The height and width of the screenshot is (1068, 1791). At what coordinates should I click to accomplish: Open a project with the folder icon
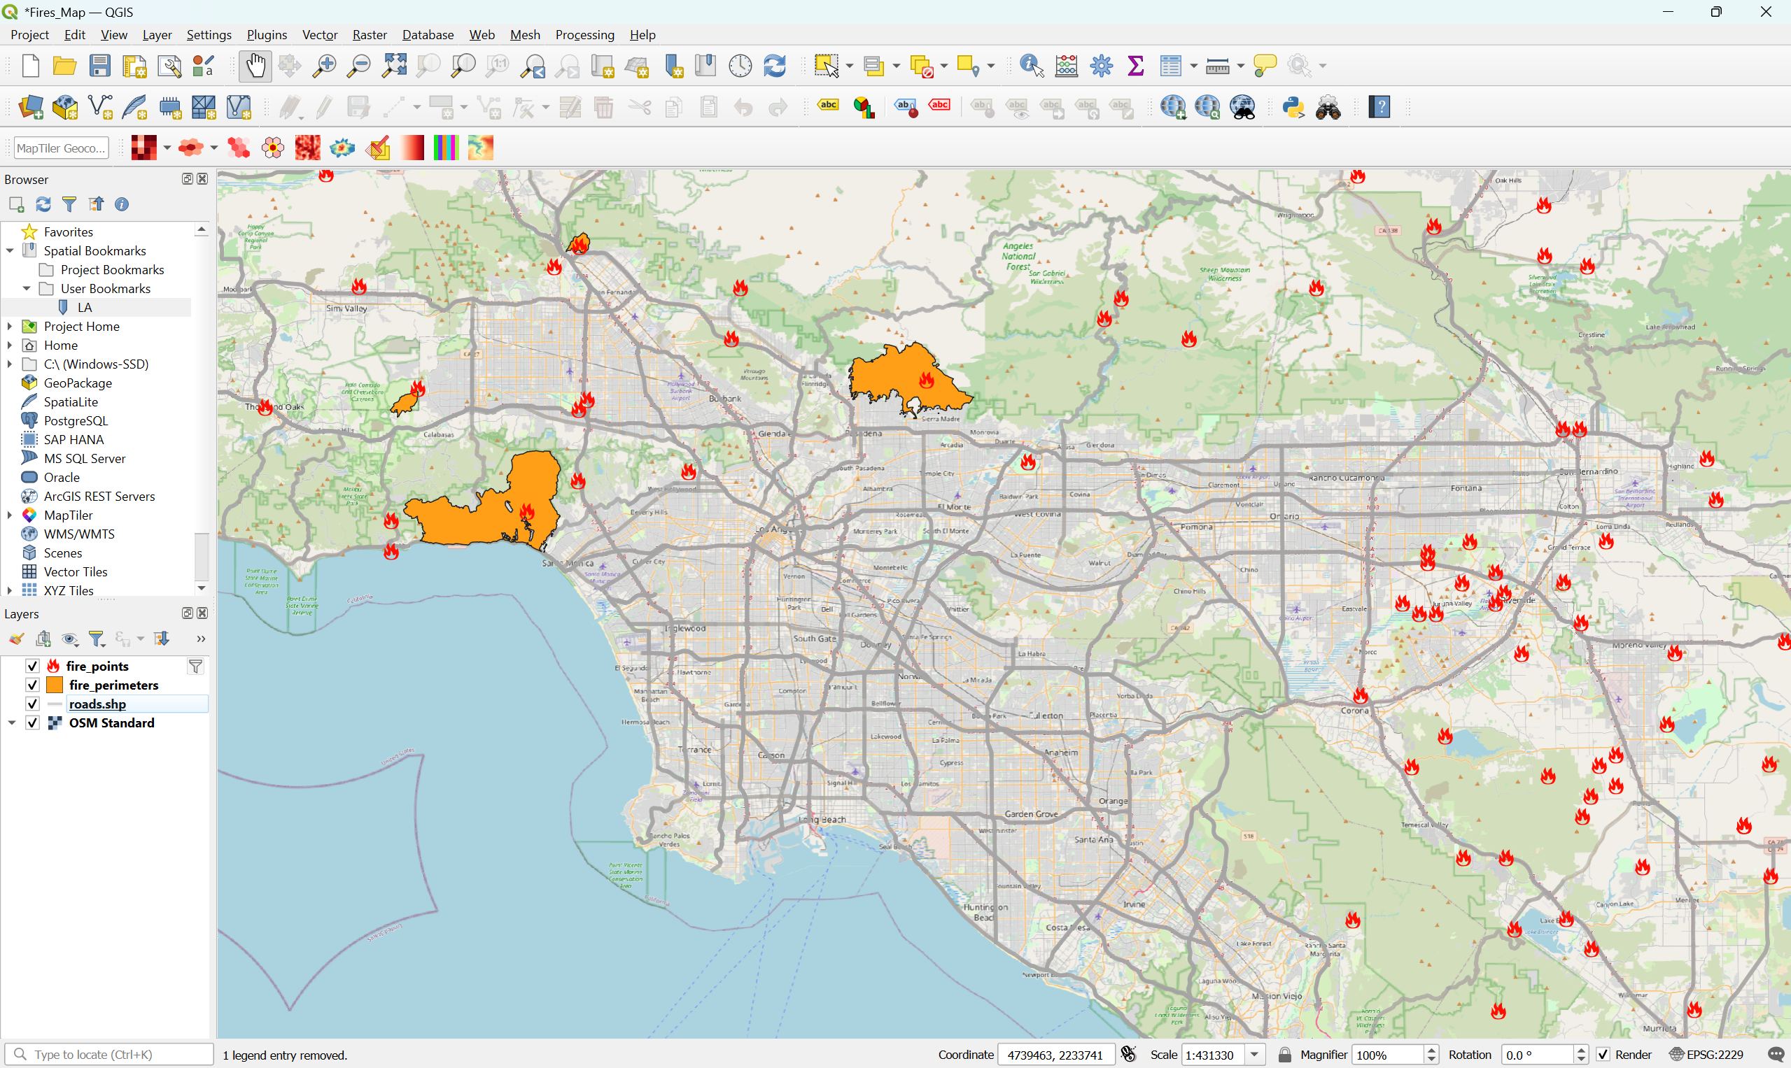[65, 66]
